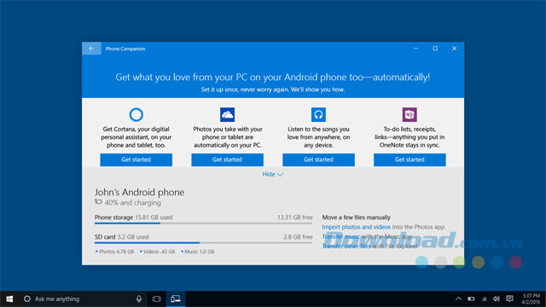Viewport: 546px width, 307px height.
Task: Get started with Cortana setup
Action: point(136,159)
